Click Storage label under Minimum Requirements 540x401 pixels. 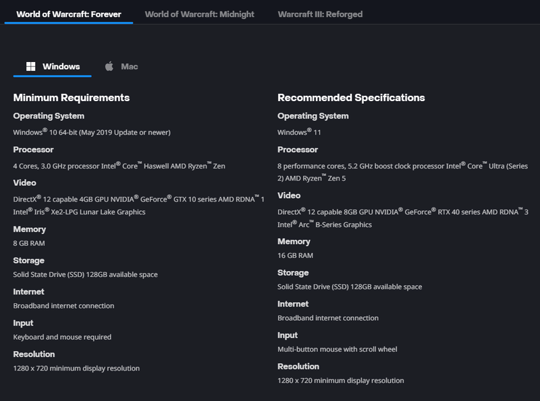28,261
